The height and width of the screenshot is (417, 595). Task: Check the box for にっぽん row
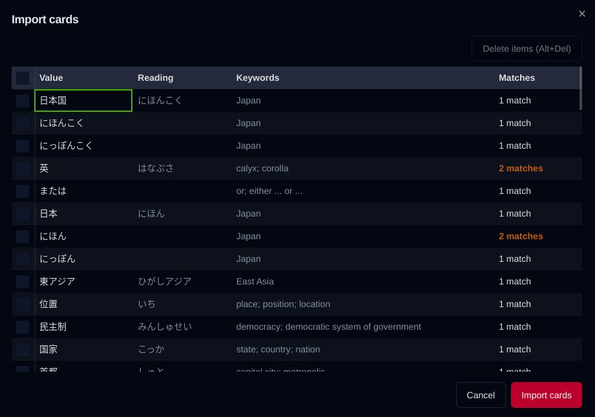tap(23, 259)
